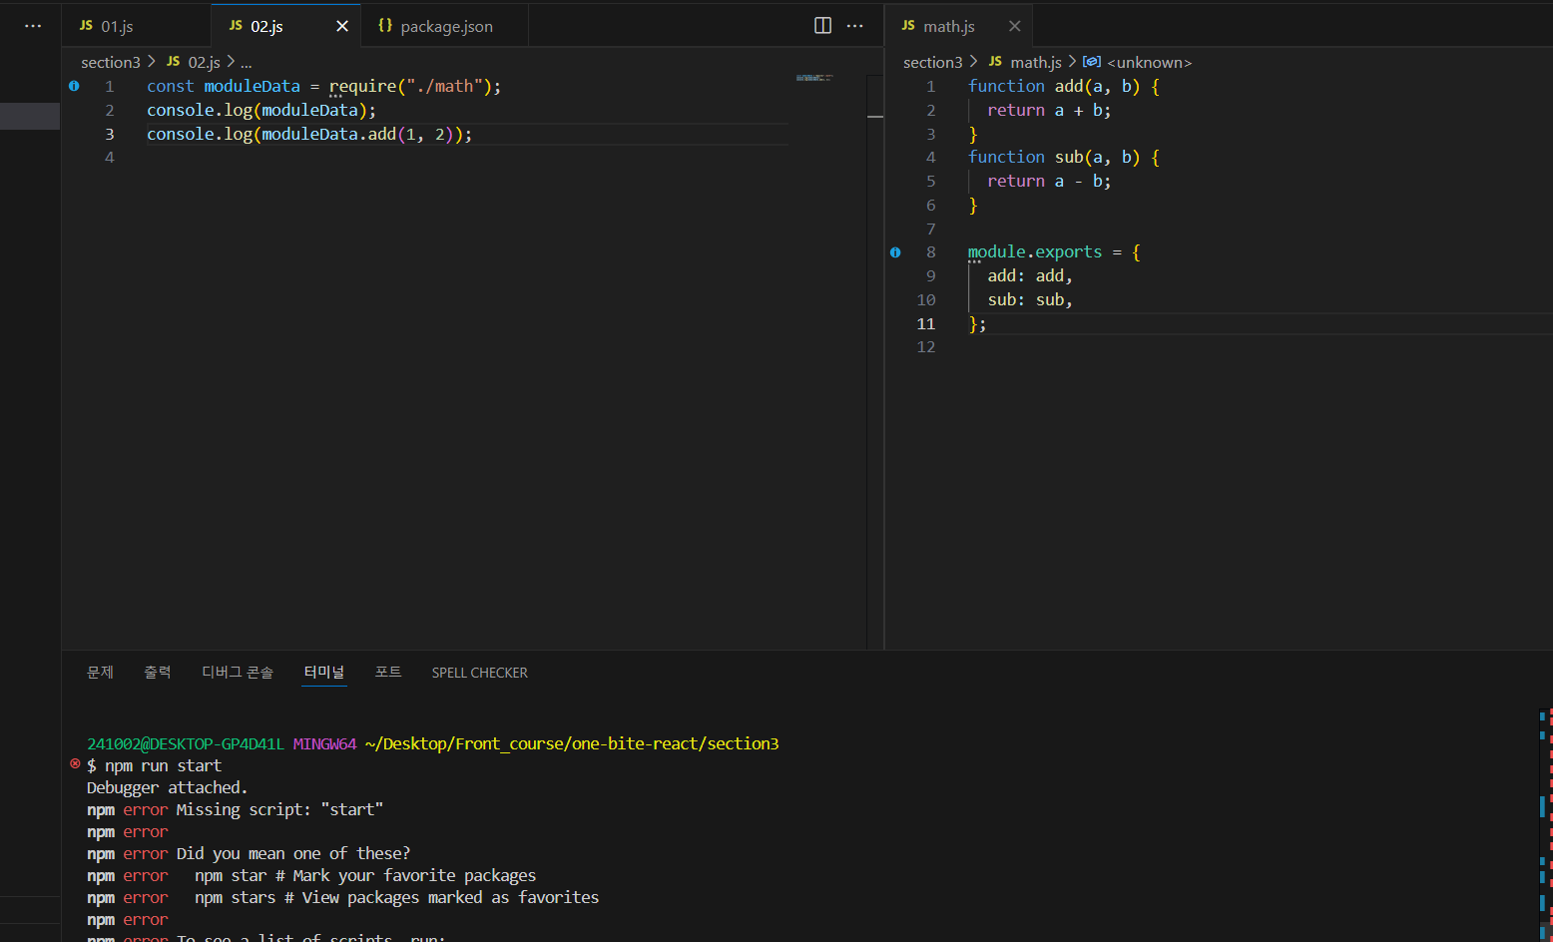Click the require keyword in 02.js line 1
The width and height of the screenshot is (1553, 942).
click(x=362, y=87)
